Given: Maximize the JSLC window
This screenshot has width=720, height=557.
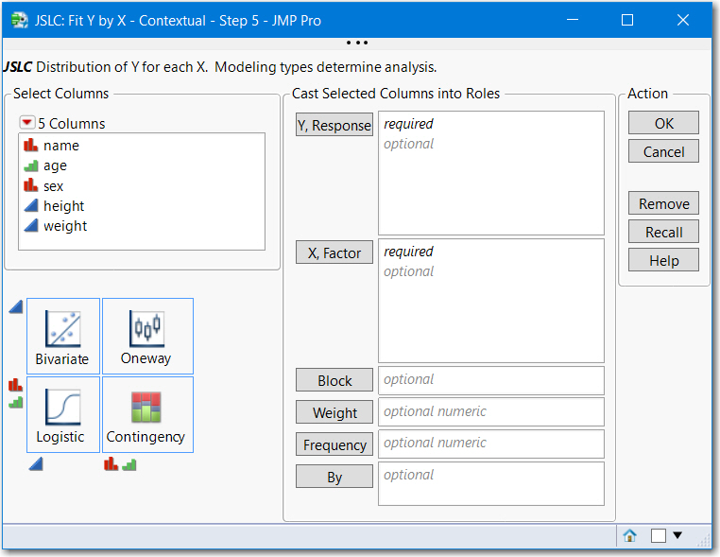Looking at the screenshot, I should [627, 20].
